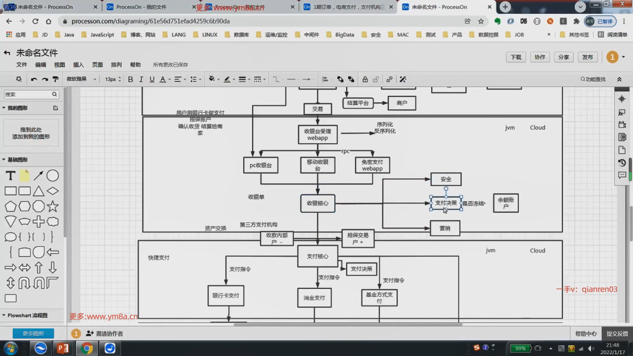Toggle bold text formatting
The image size is (633, 356).
click(x=130, y=79)
